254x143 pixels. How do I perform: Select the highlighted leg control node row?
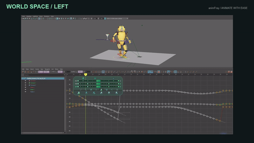pyautogui.click(x=43, y=78)
